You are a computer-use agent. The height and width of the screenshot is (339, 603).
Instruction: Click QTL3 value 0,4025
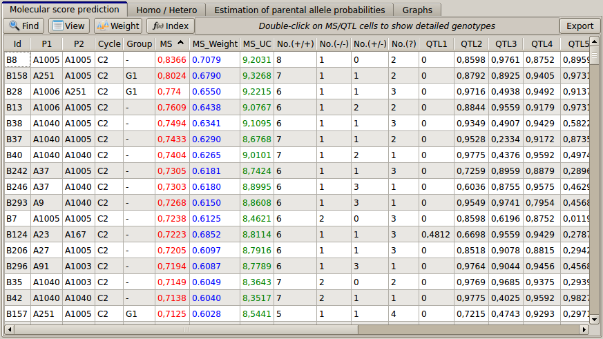tap(506, 298)
